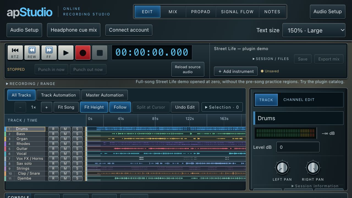Image resolution: width=352 pixels, height=198 pixels.
Task: Start recording with the red Record button
Action: coord(83,53)
